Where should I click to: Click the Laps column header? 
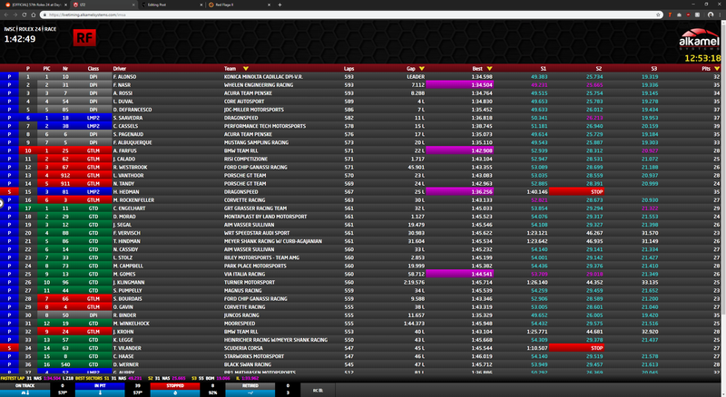(349, 69)
